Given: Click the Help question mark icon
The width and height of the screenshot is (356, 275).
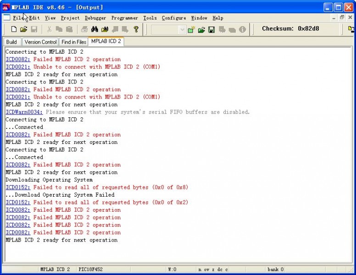Looking at the screenshot, I should coord(136,29).
